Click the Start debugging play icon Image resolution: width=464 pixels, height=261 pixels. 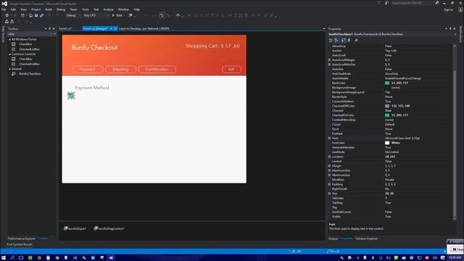point(113,15)
